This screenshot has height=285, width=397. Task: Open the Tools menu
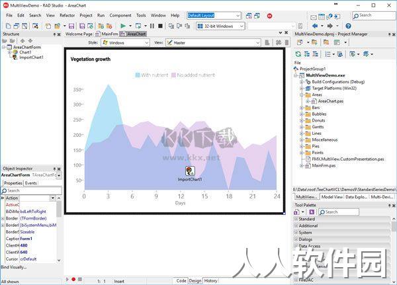pos(141,15)
